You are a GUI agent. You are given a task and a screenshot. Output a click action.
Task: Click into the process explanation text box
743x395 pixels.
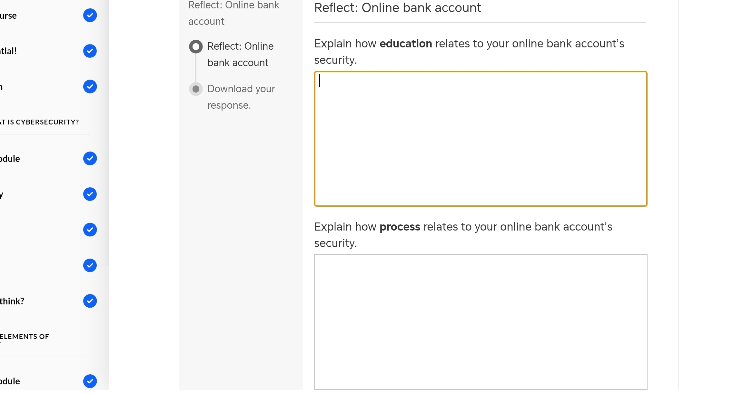click(x=480, y=322)
